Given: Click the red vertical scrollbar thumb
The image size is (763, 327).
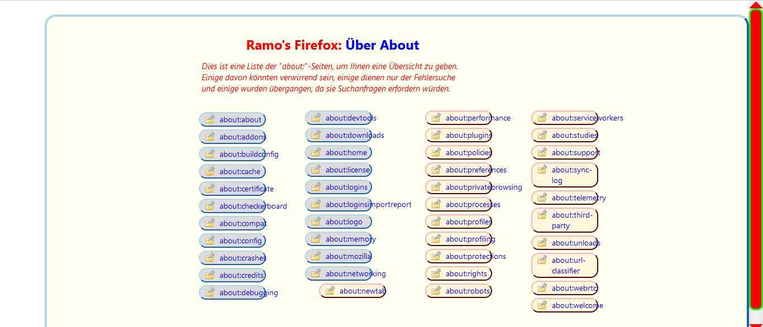Looking at the screenshot, I should tap(756, 160).
